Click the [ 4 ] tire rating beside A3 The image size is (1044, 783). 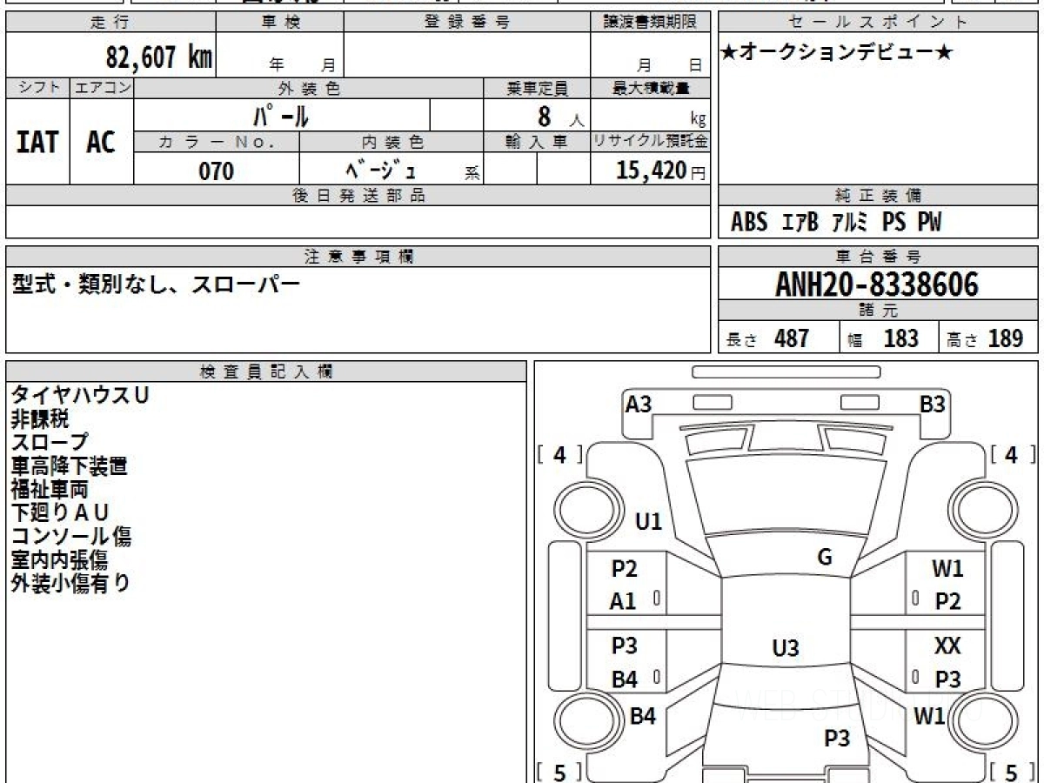pos(560,455)
